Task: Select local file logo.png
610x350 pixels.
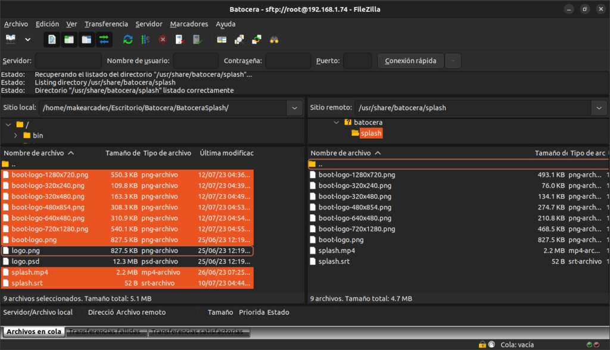Action: coord(127,251)
